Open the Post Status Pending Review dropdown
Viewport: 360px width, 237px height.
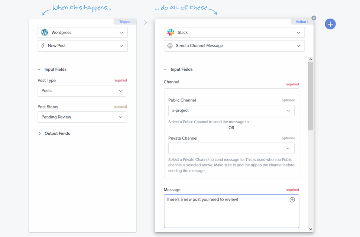[x=82, y=117]
